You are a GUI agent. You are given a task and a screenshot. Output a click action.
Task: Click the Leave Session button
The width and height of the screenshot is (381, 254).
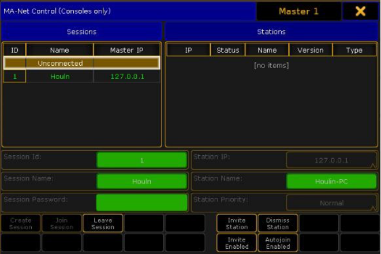click(x=103, y=223)
